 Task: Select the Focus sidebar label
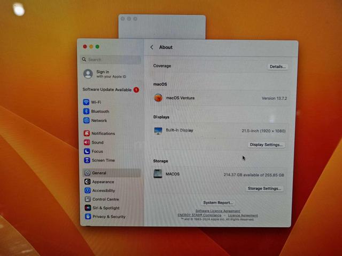pos(97,151)
